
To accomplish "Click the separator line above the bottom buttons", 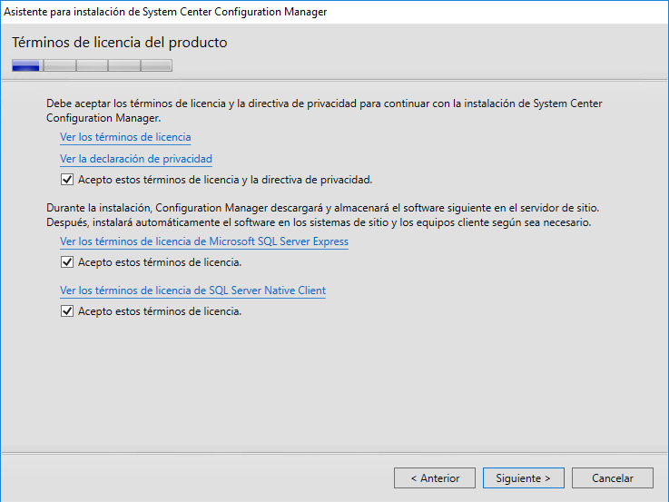I will pyautogui.click(x=334, y=453).
